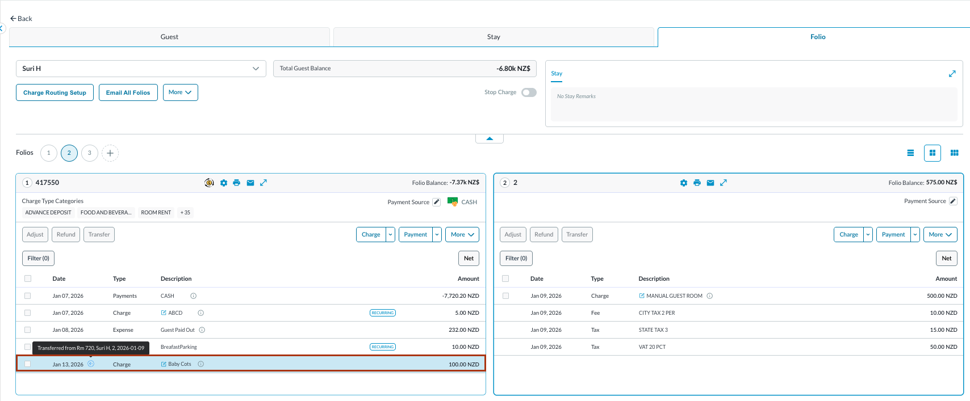Check the Baby Cots charge row checkbox
The width and height of the screenshot is (970, 401).
pos(28,364)
